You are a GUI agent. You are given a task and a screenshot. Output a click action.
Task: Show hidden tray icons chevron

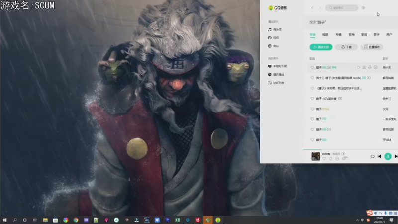coord(357,220)
